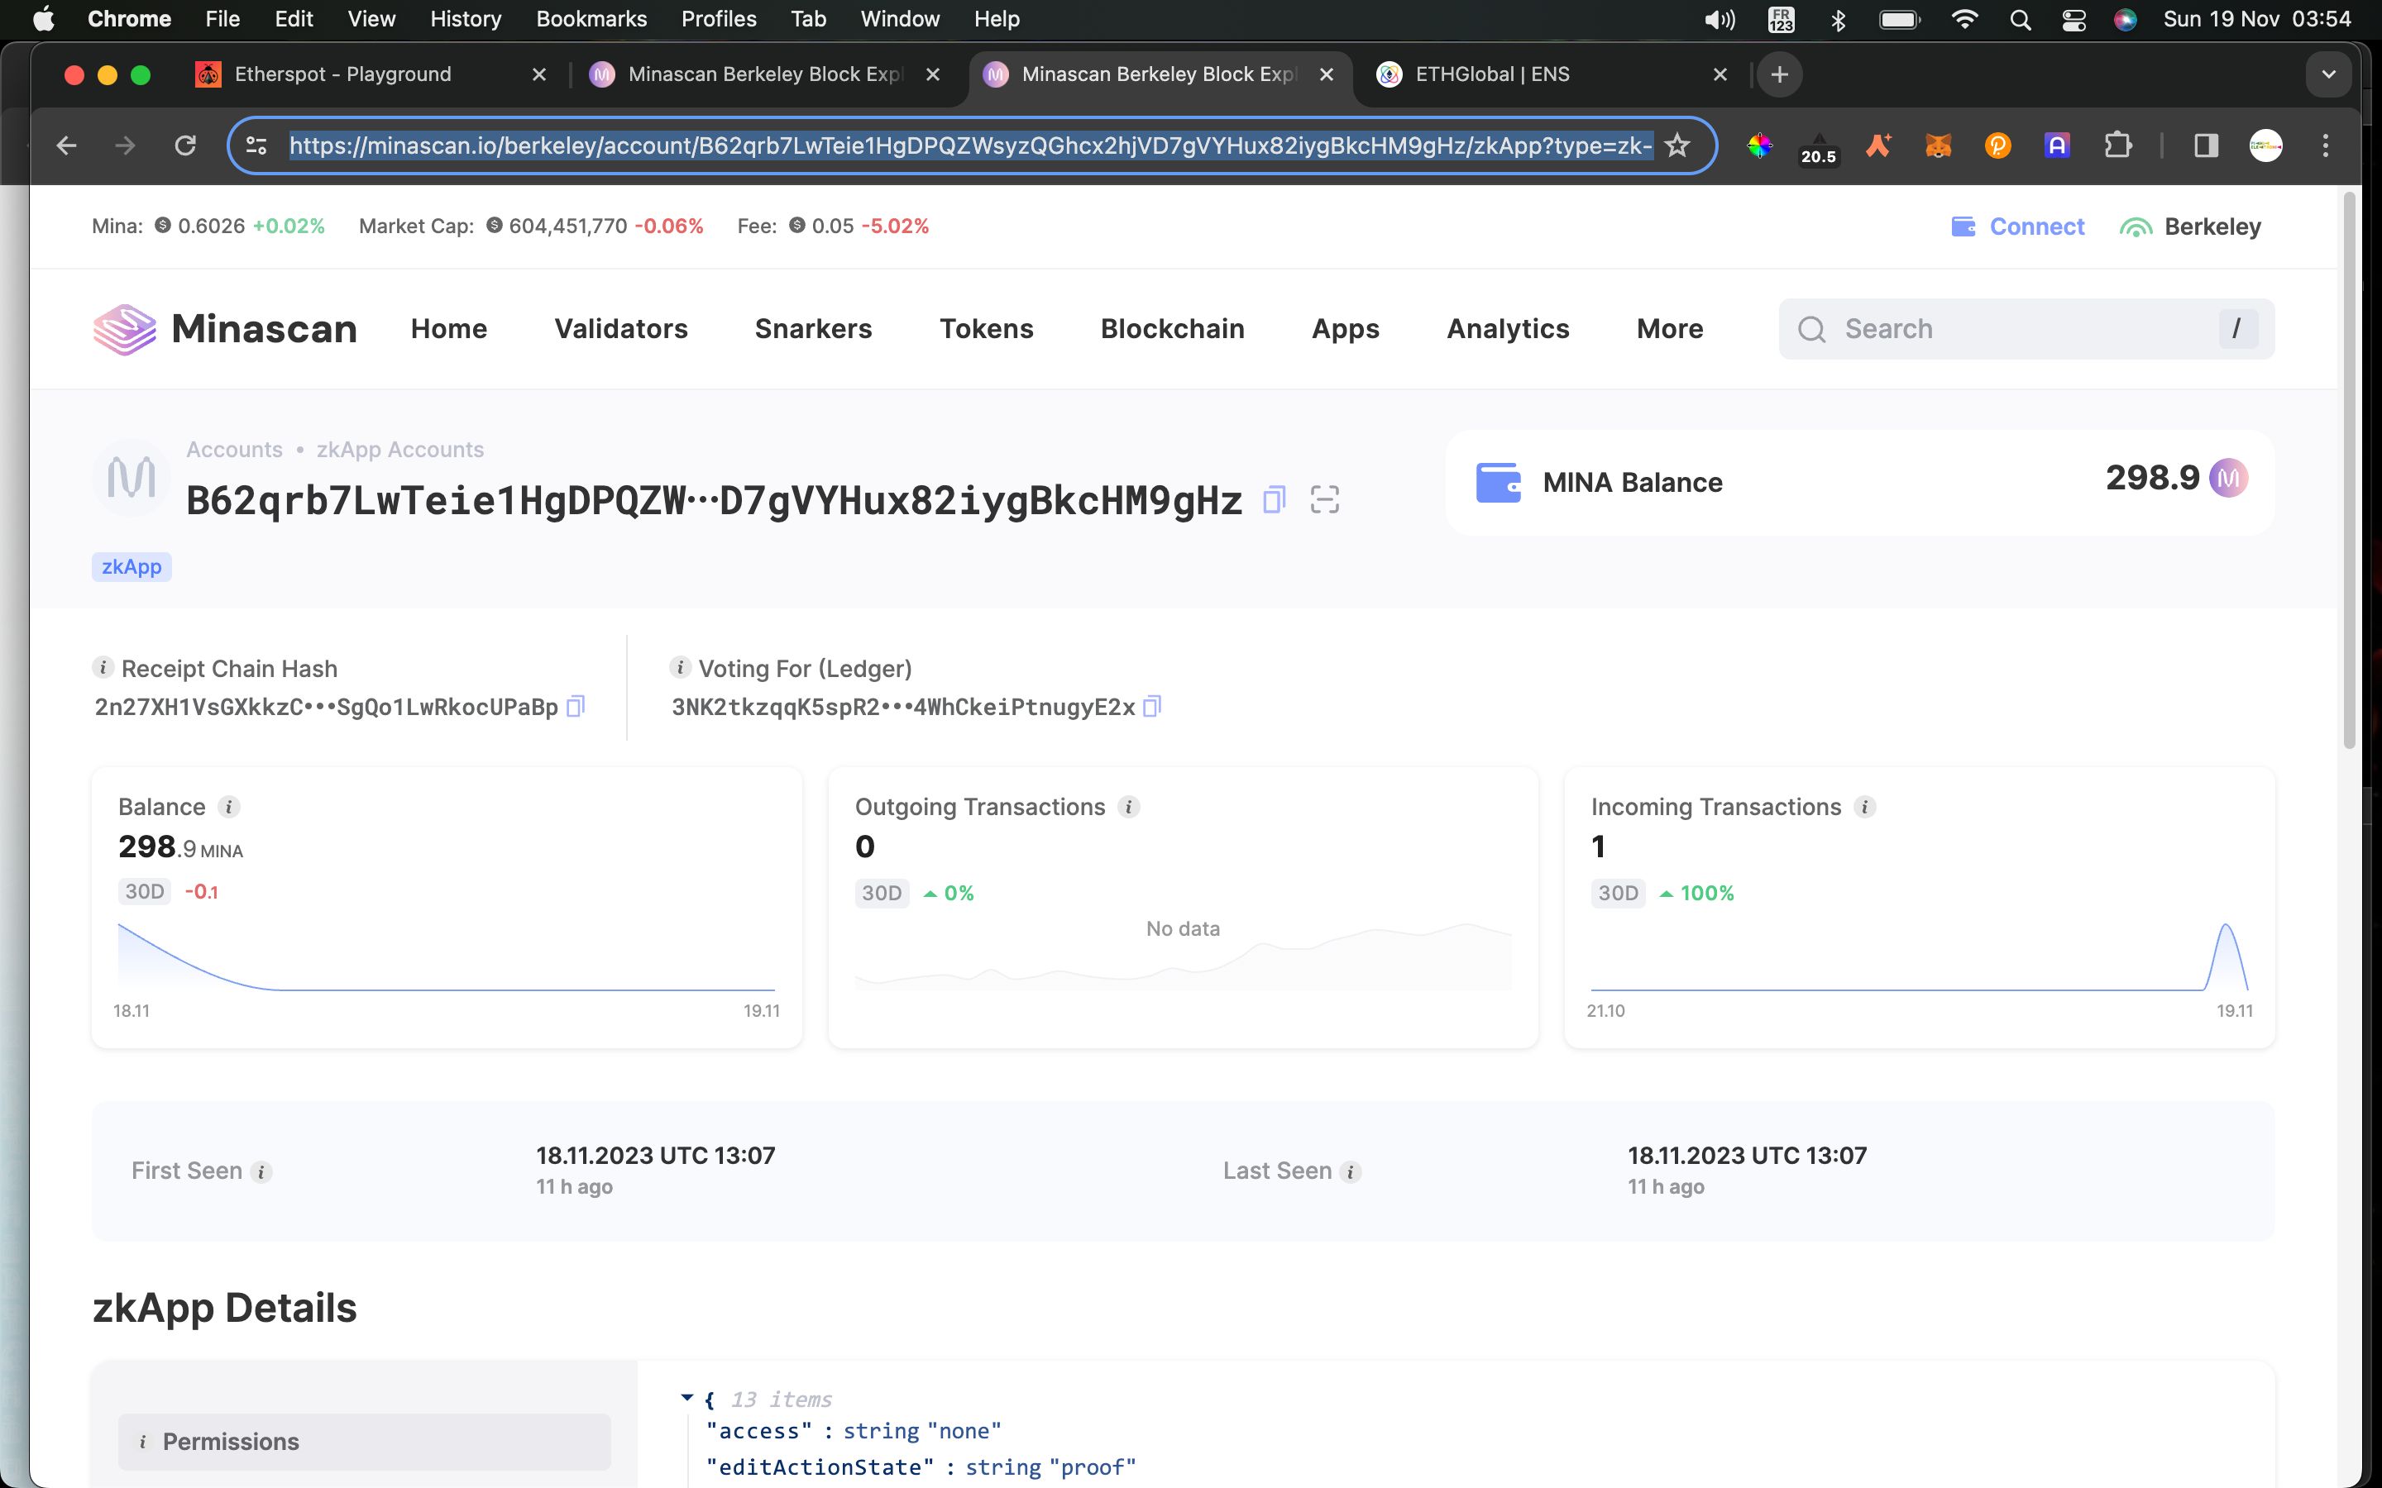Image resolution: width=2382 pixels, height=1488 pixels.
Task: Collapse the 13 items JSON tree
Action: coord(687,1397)
